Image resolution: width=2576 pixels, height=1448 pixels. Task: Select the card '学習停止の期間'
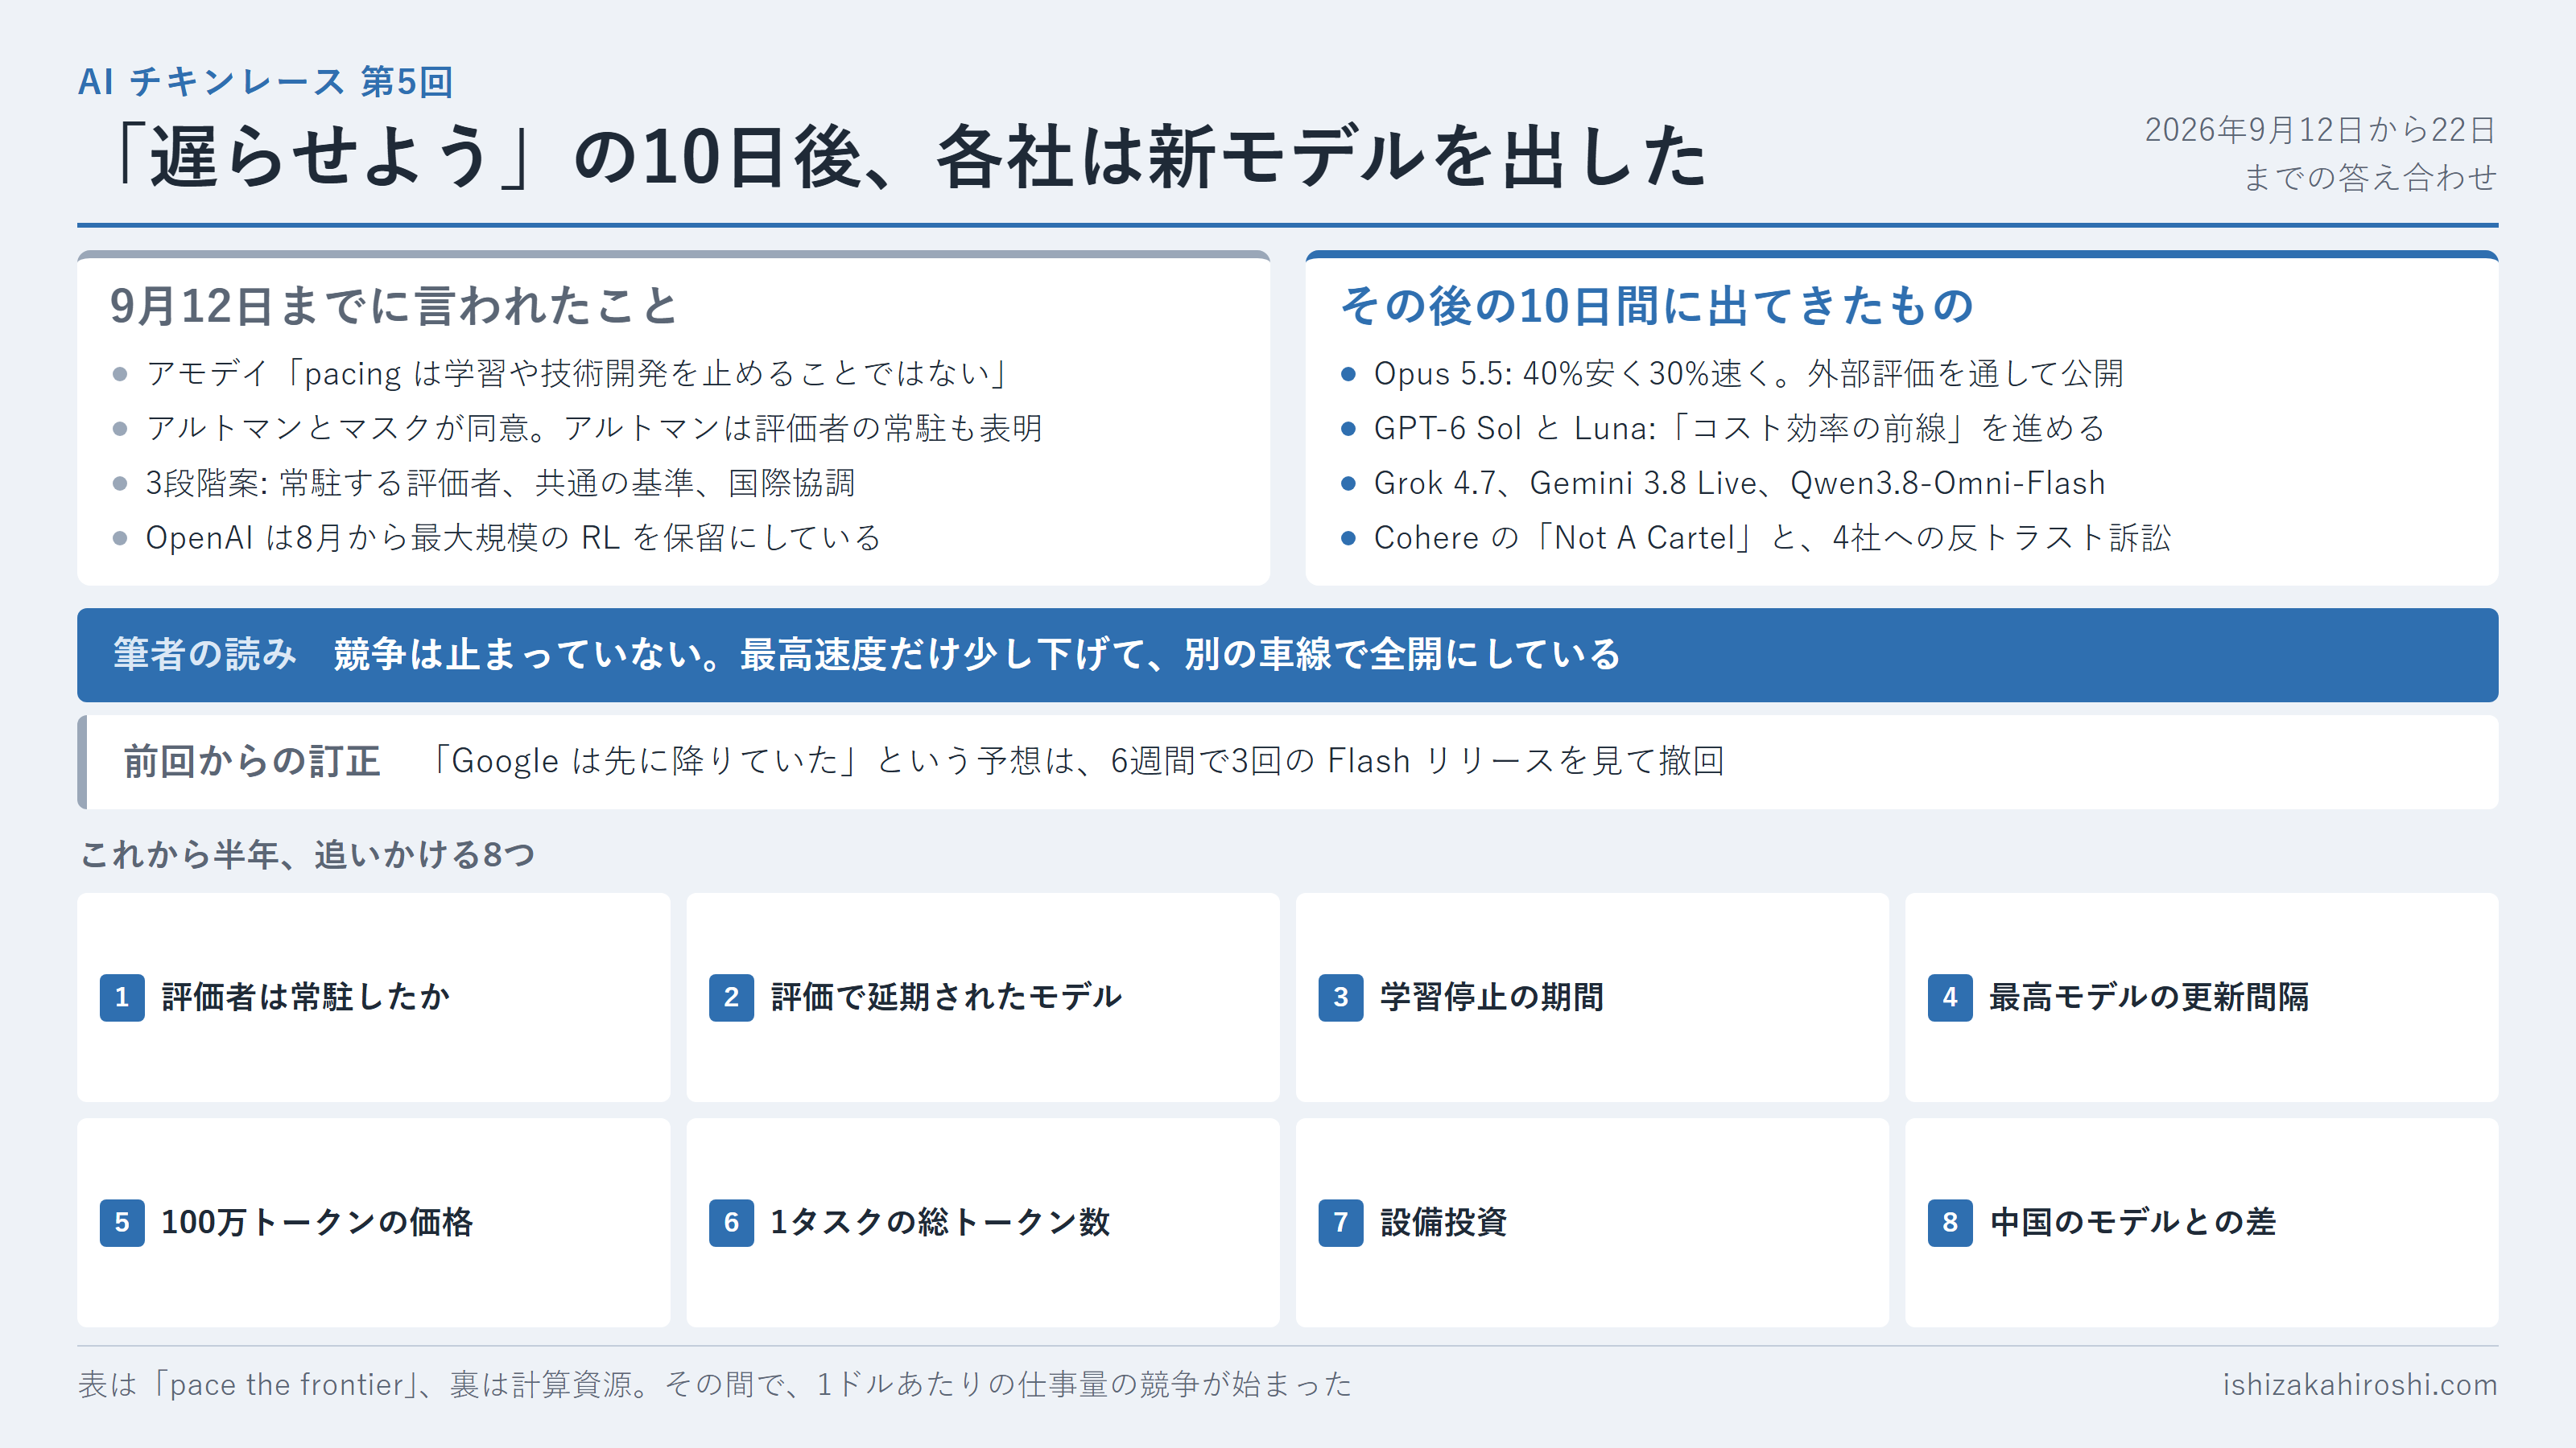tap(1592, 998)
